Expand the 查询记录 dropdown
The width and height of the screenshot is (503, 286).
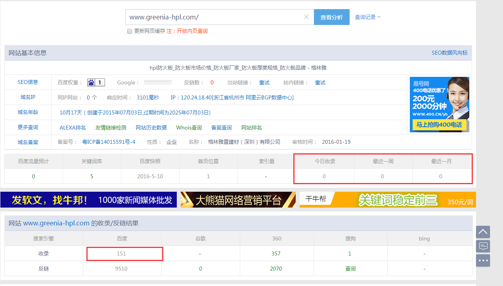point(367,17)
